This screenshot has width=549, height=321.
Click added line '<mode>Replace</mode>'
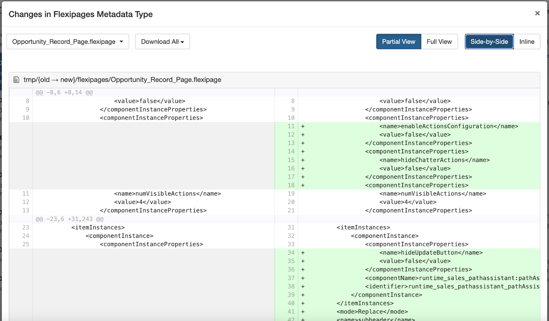[x=372, y=311]
